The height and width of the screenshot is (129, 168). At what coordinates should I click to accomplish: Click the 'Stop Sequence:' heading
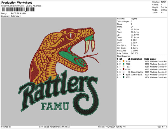coord(124,56)
